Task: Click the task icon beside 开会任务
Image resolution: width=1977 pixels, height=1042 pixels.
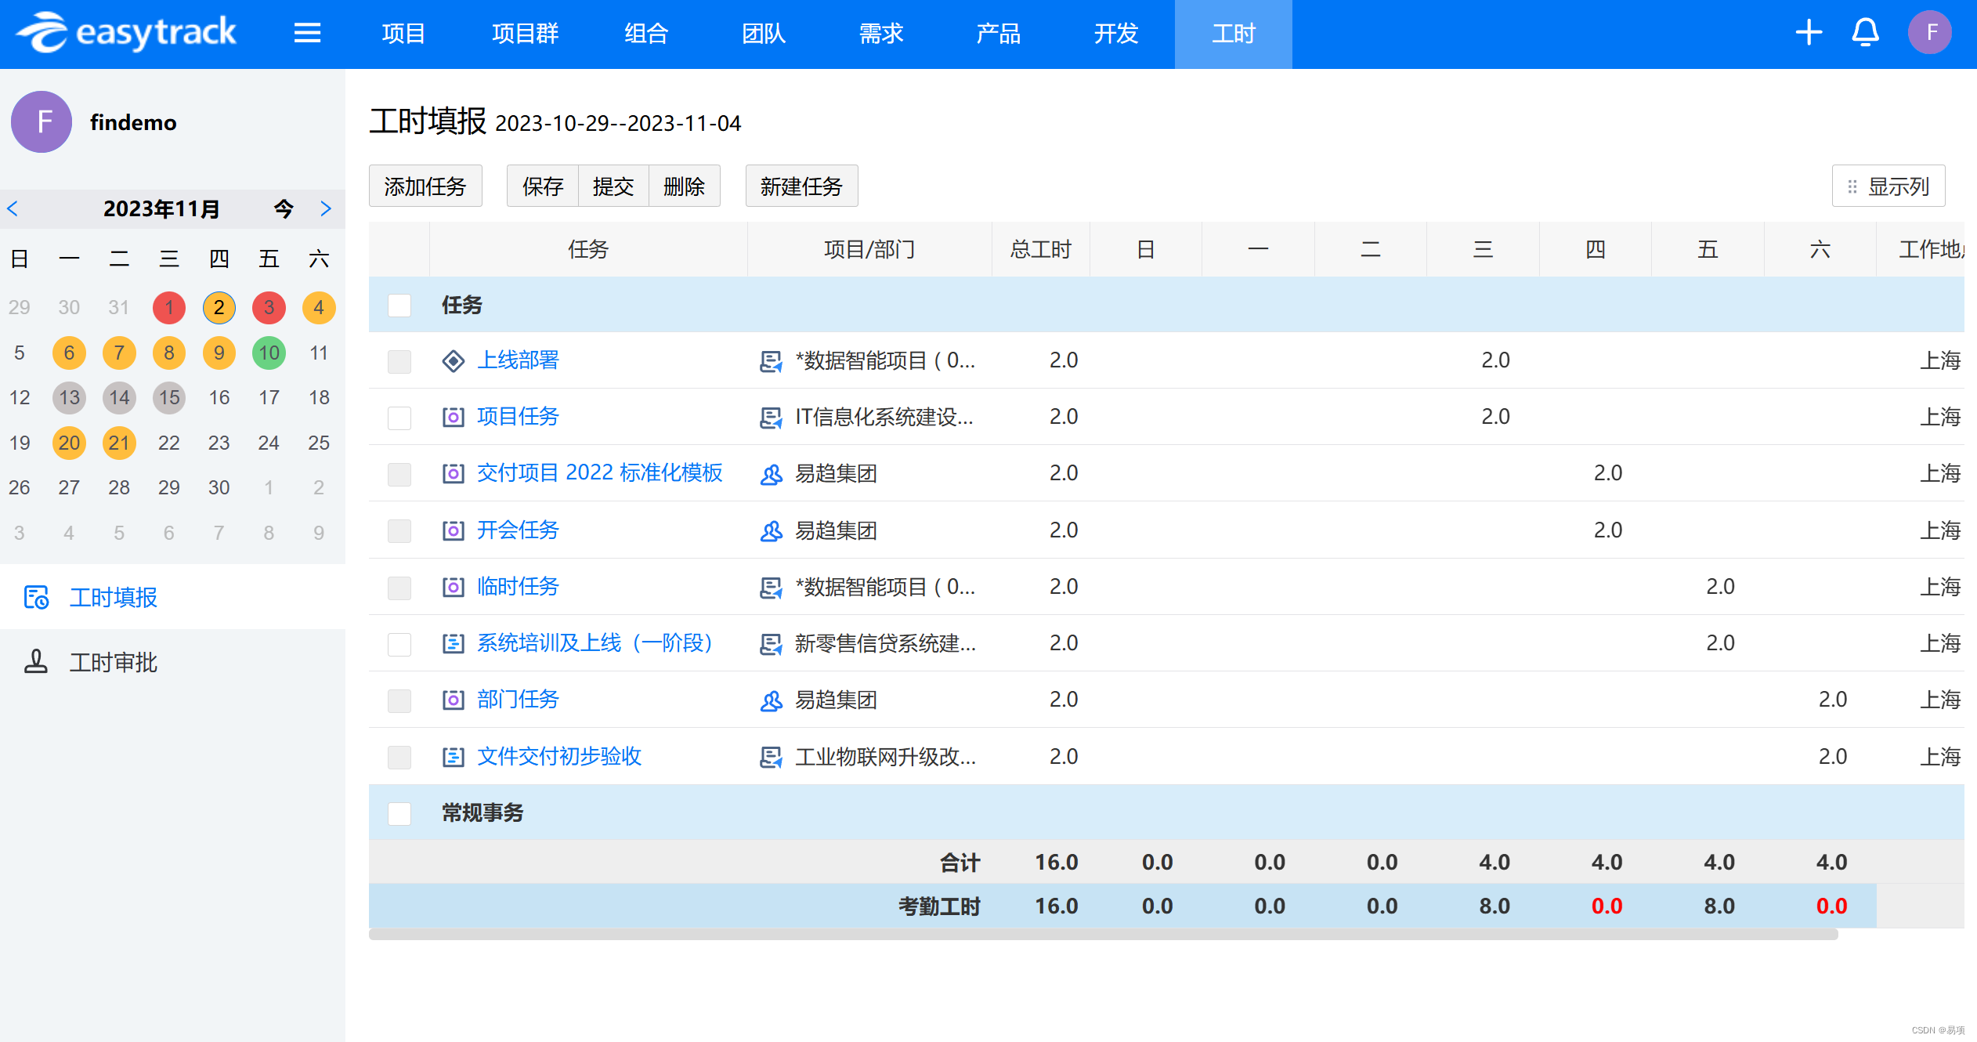Action: (454, 530)
